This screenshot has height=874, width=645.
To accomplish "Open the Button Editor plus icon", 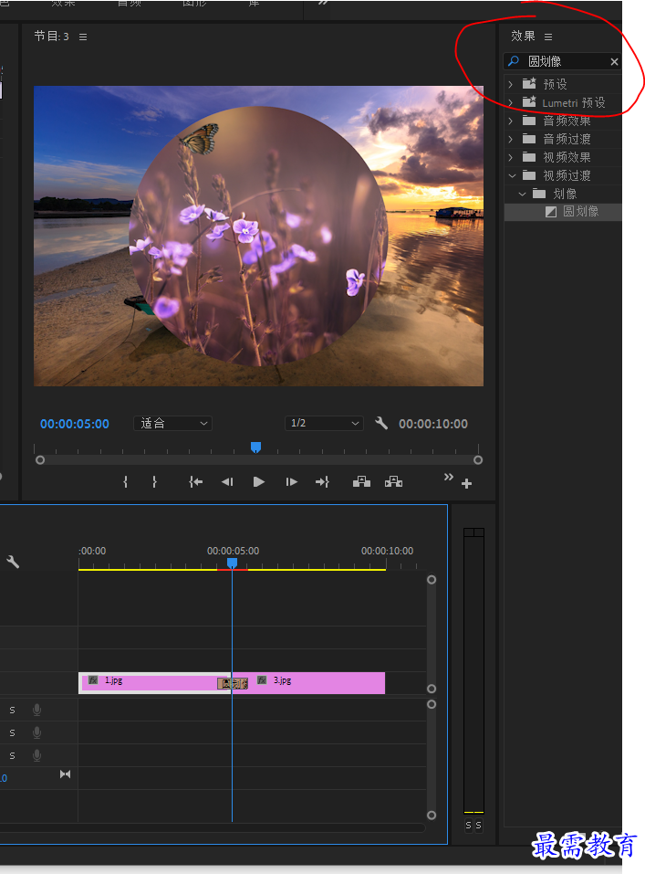I will pos(467,484).
